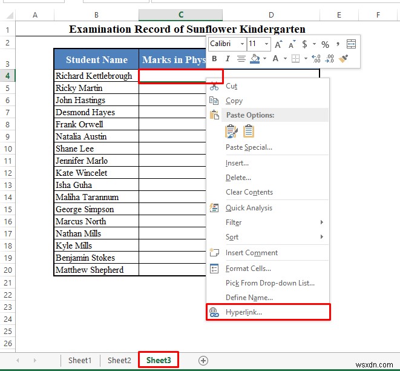
Task: Increase font size with large A
Action: point(278,44)
